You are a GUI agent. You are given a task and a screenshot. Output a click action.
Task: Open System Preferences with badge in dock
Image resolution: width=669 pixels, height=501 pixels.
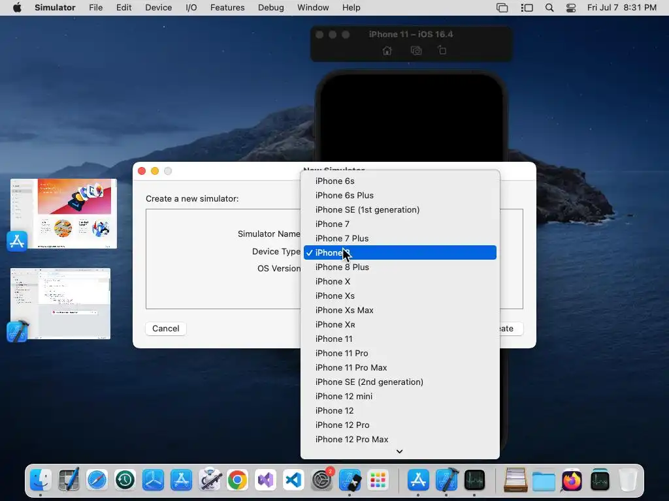321,480
